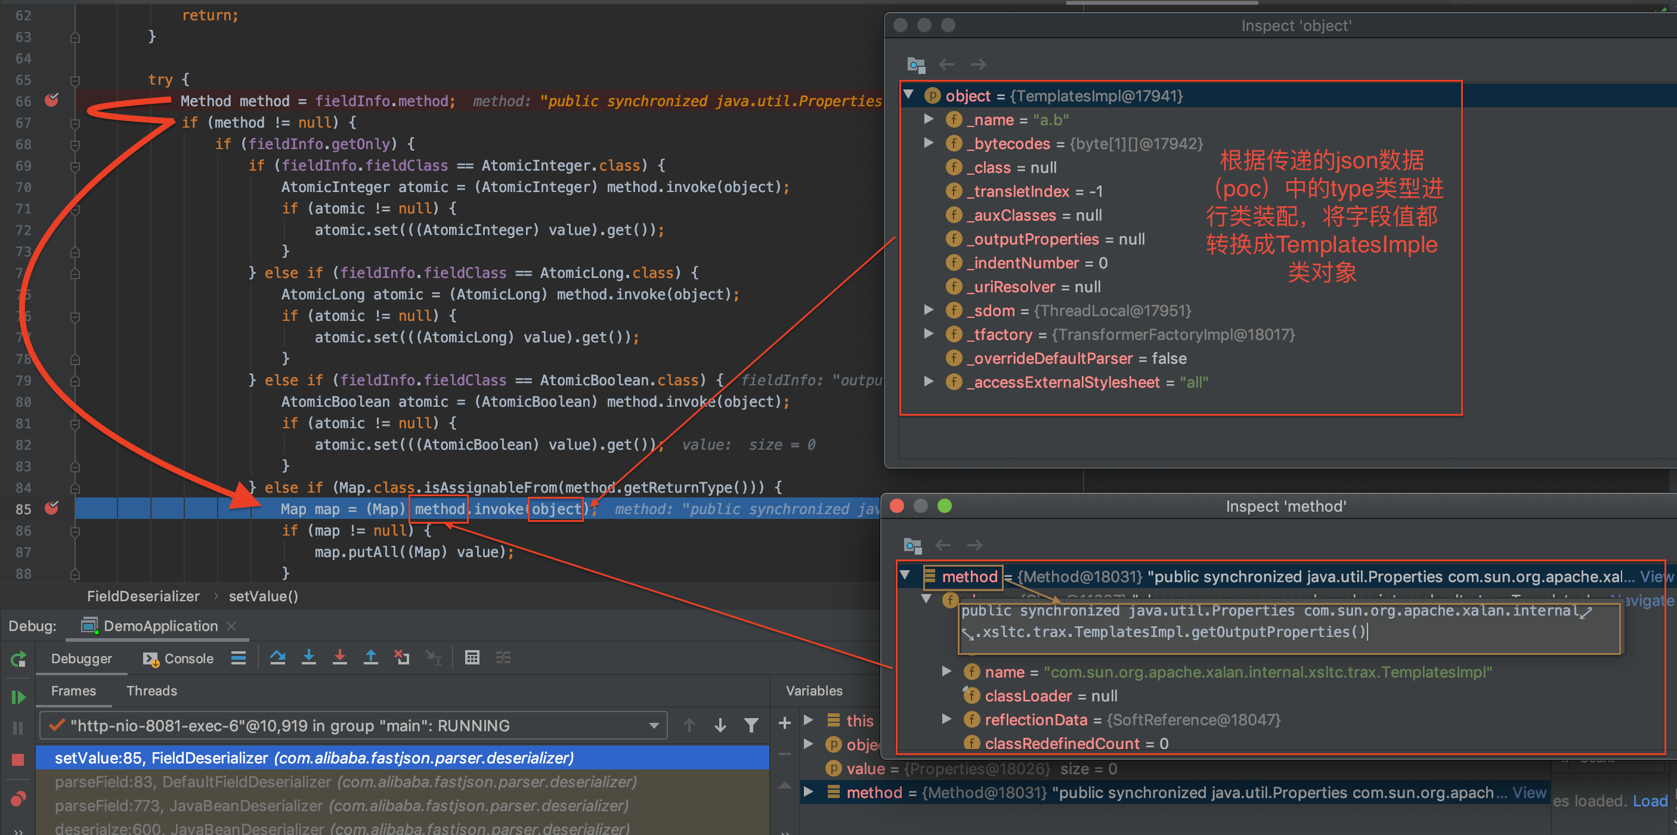Select the Threads tab
The image size is (1677, 835).
click(x=151, y=691)
